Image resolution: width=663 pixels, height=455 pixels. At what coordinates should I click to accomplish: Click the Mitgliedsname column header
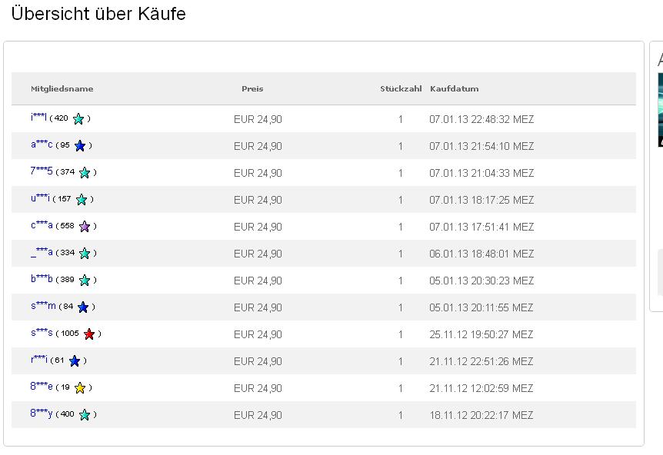point(62,88)
